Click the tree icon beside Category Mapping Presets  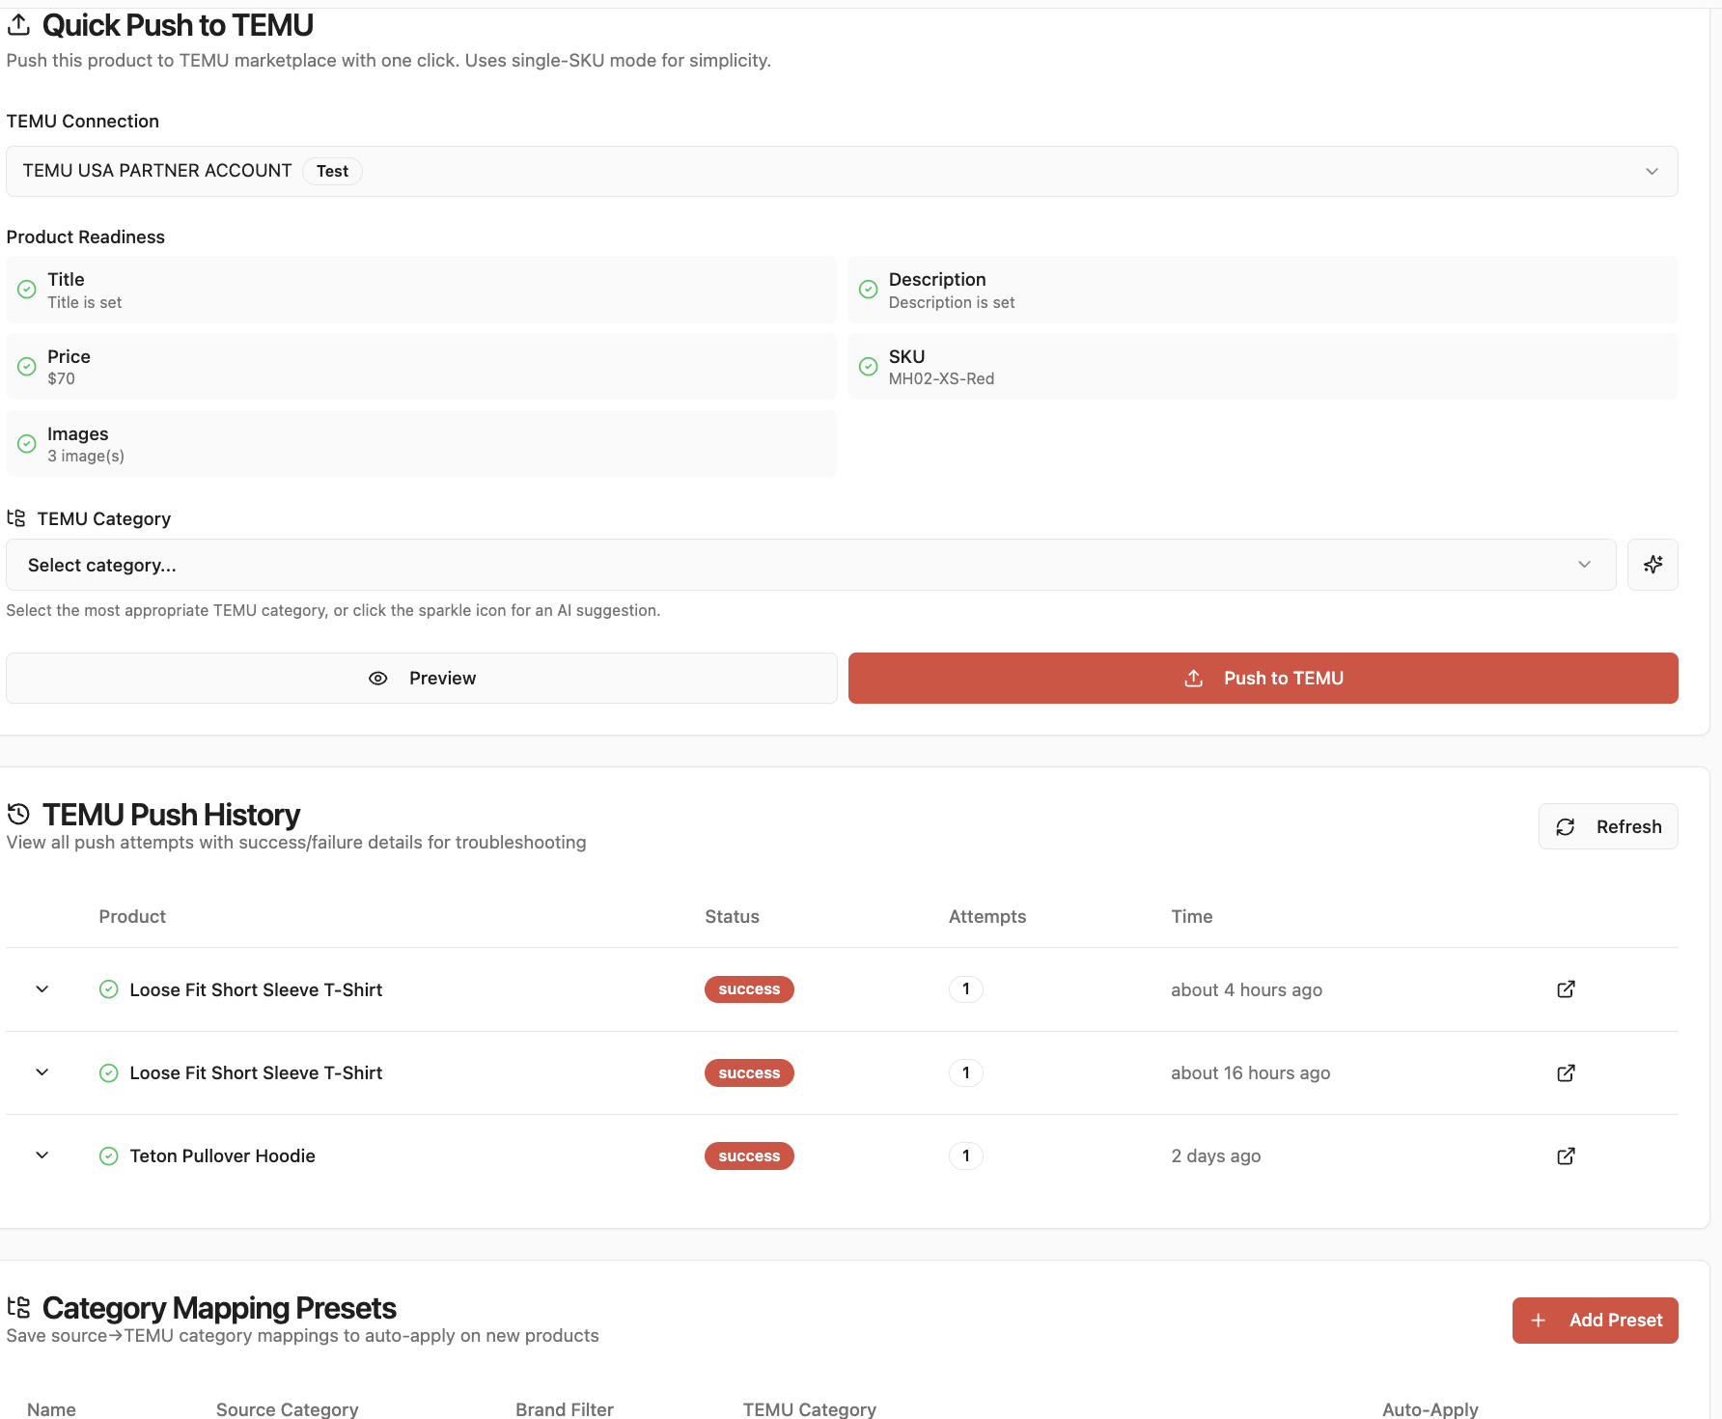tap(18, 1307)
